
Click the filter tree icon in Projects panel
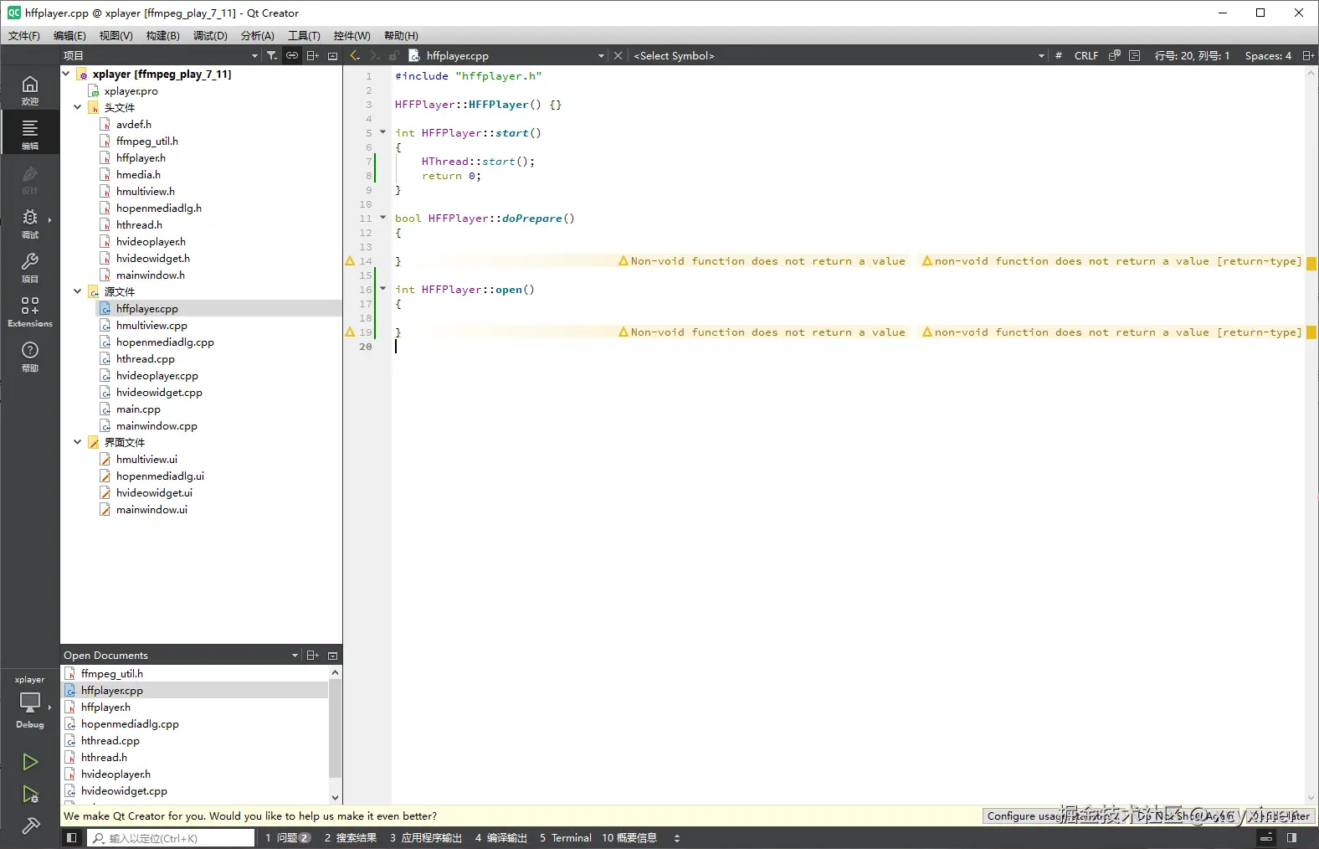tap(272, 55)
